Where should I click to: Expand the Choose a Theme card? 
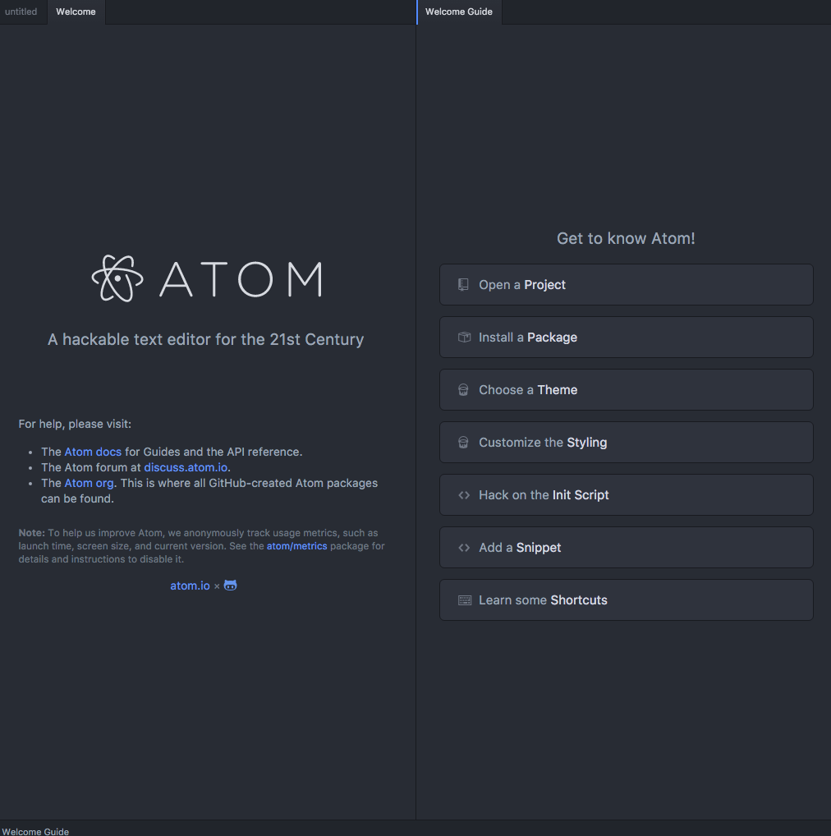click(627, 390)
